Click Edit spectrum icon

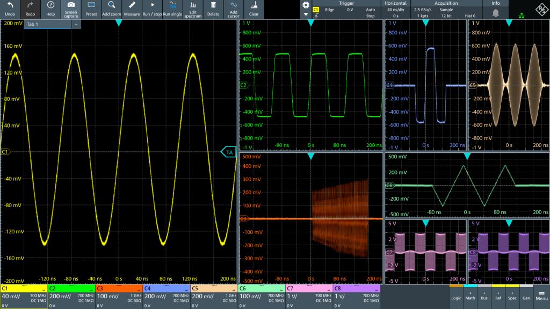click(x=192, y=9)
